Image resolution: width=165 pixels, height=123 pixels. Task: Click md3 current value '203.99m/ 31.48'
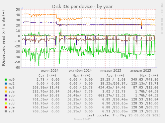click(46, 88)
